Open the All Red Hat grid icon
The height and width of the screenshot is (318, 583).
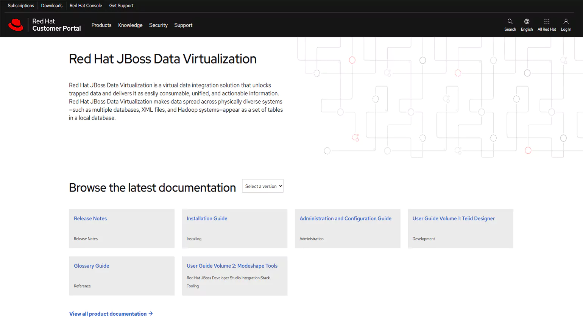point(546,24)
